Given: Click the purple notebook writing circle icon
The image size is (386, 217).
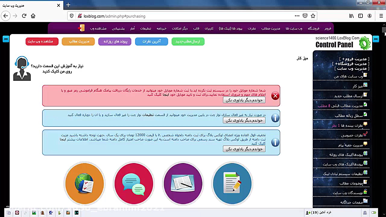Looking at the screenshot, I should pos(183,183).
